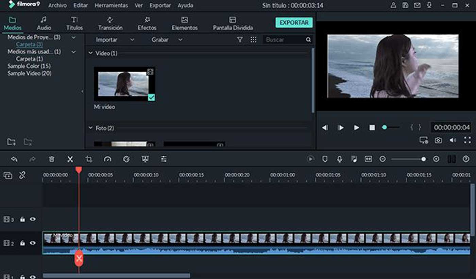This screenshot has width=476, height=279.
Task: Click the green screen icon
Action: pos(145,159)
